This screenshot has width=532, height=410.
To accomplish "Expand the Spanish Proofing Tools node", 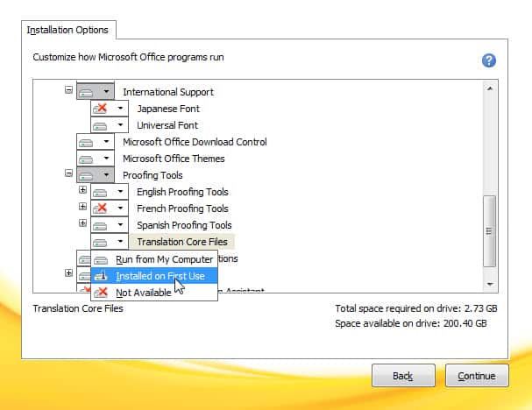I will 82,223.
